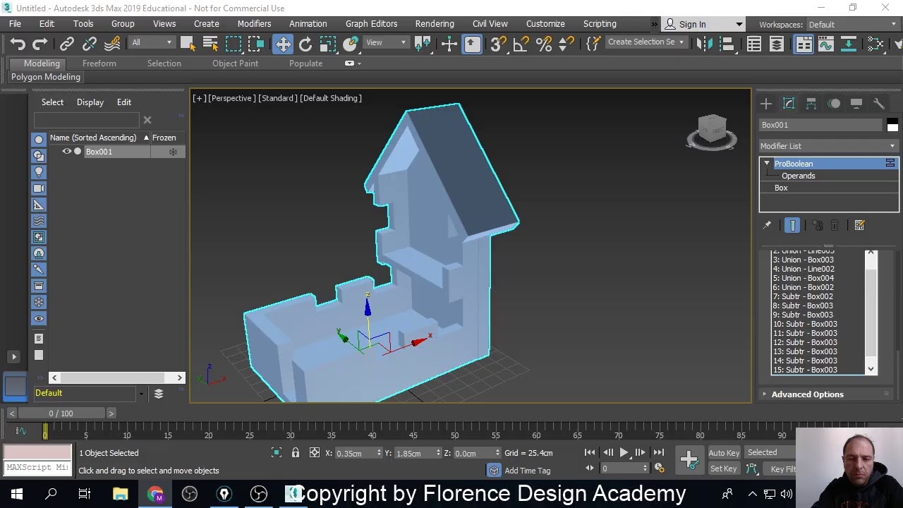Select the Bind to Space Warp tool
Viewport: 903px width, 508px height.
coord(112,44)
